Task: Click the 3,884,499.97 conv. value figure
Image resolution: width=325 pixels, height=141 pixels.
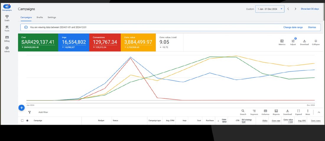Action: coord(138,42)
